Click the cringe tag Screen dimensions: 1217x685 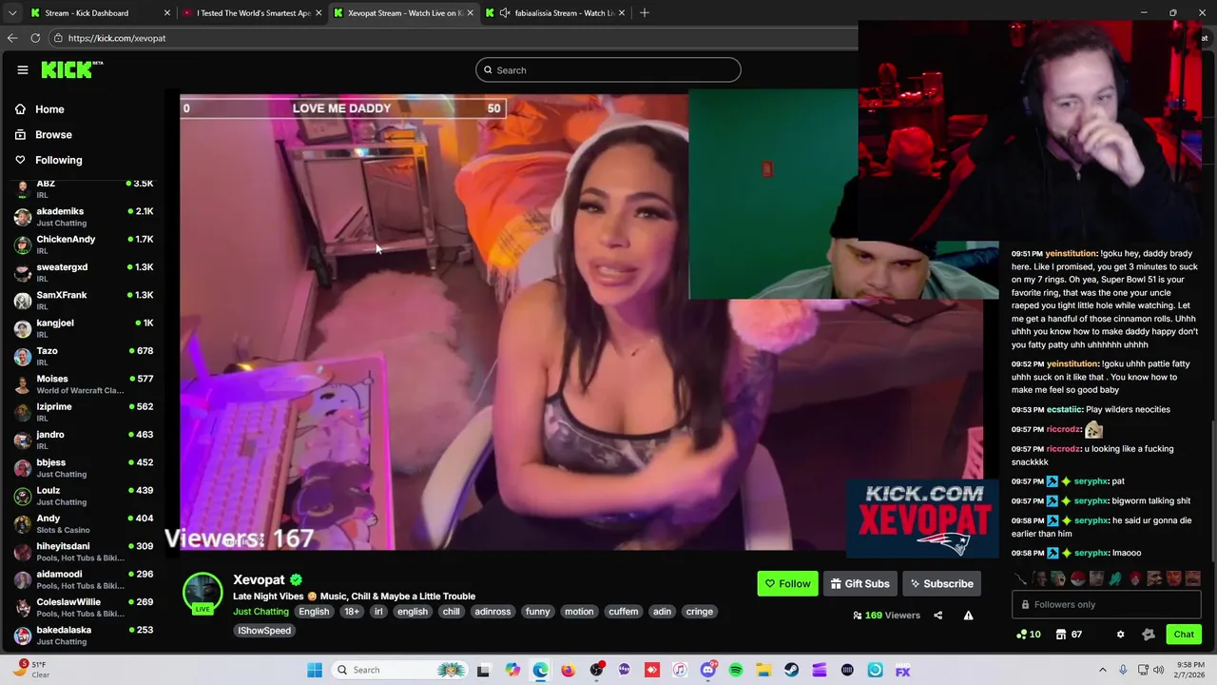click(700, 612)
